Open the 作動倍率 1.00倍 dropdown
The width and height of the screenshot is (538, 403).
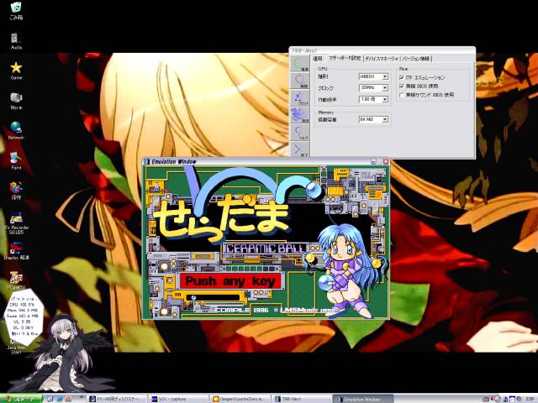373,99
